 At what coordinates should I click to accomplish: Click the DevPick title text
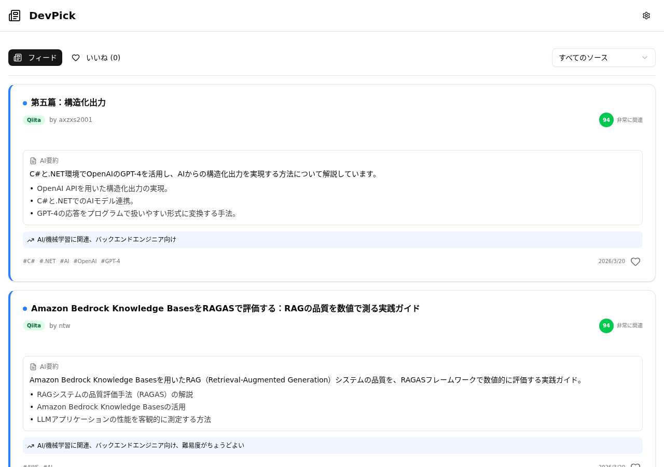[52, 16]
